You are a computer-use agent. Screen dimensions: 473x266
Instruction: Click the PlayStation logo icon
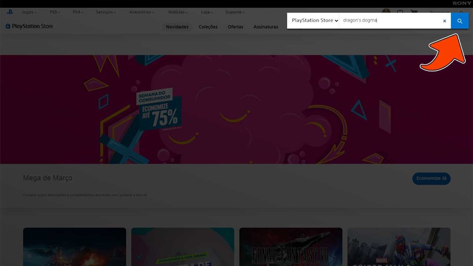10,12
